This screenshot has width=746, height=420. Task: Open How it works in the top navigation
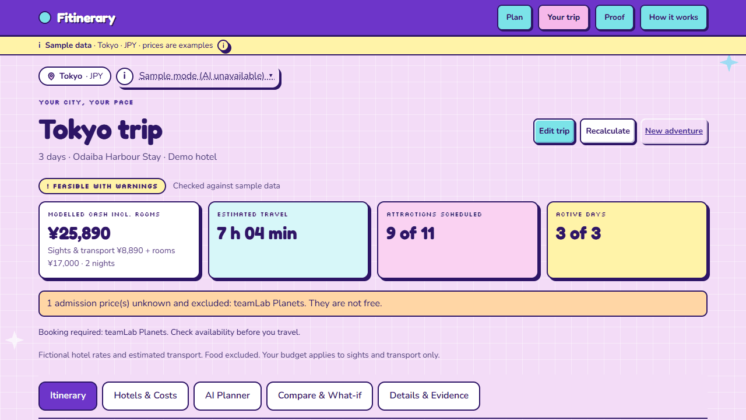[674, 17]
